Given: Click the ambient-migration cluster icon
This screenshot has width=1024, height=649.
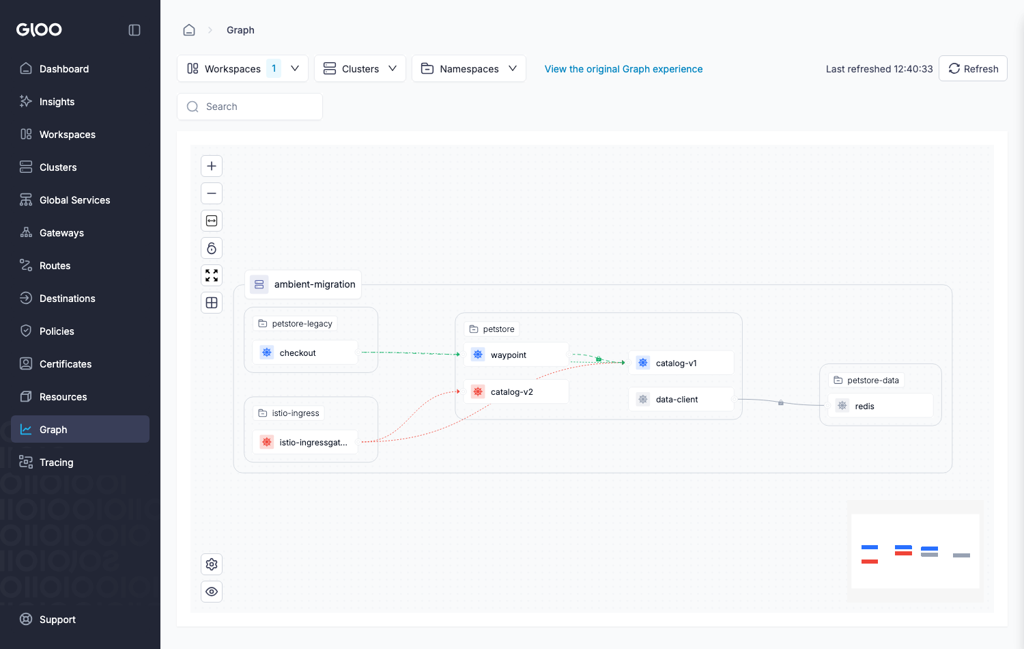Looking at the screenshot, I should point(259,284).
